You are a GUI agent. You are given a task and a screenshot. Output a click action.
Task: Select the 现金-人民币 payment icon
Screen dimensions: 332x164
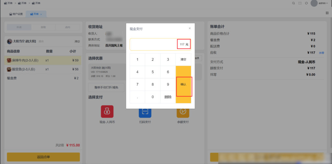coord(107,112)
